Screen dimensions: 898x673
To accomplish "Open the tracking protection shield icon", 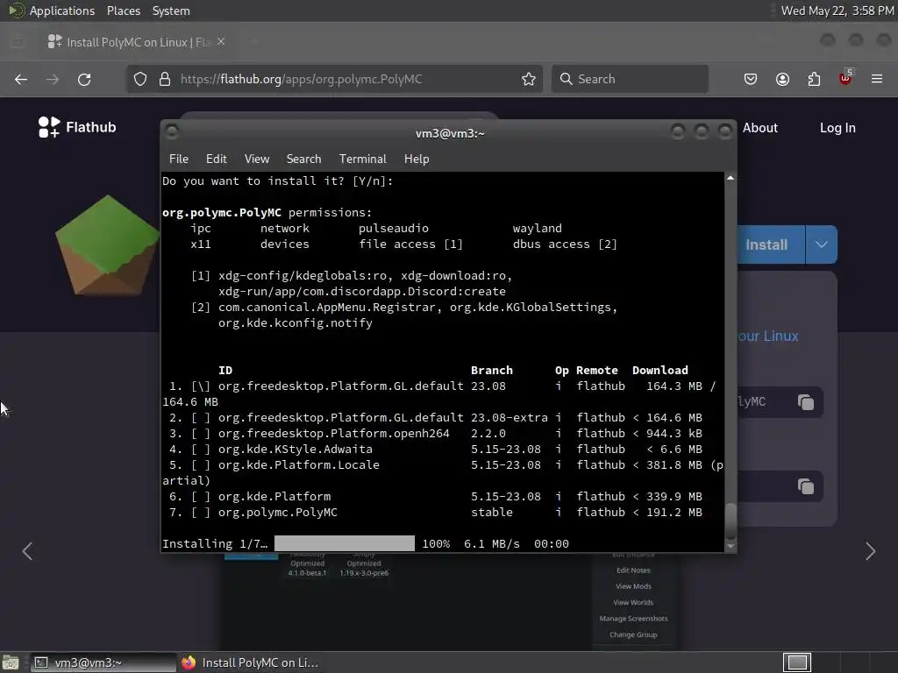I will pos(140,79).
